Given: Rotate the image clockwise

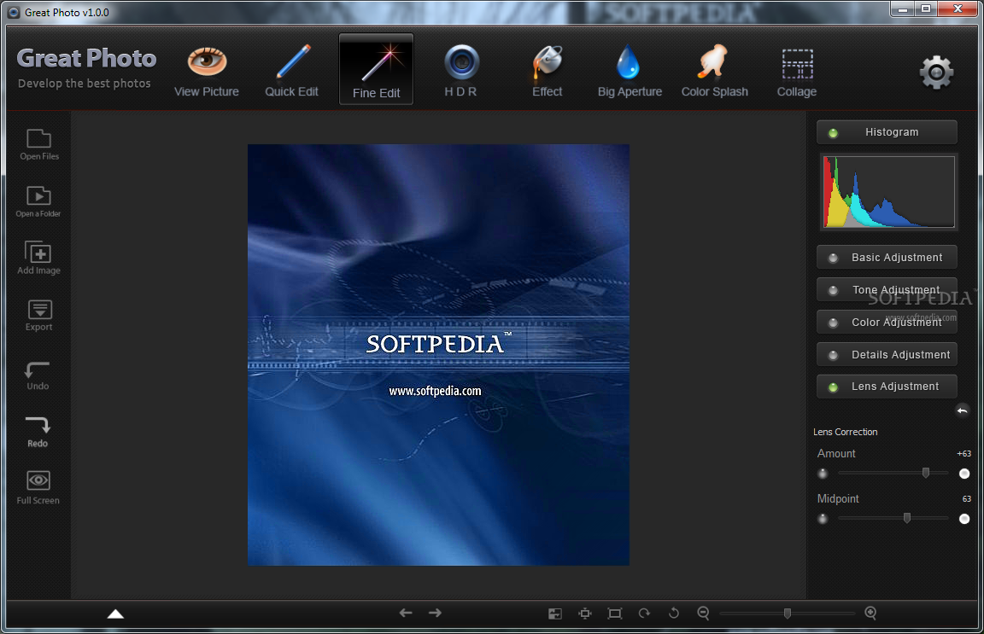Looking at the screenshot, I should click(644, 614).
